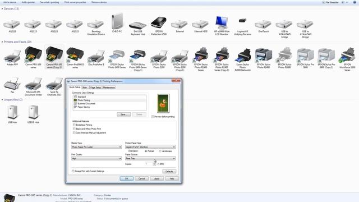The image size is (359, 202).
Task: Open the Paper Source dropdown
Action: tap(150, 158)
